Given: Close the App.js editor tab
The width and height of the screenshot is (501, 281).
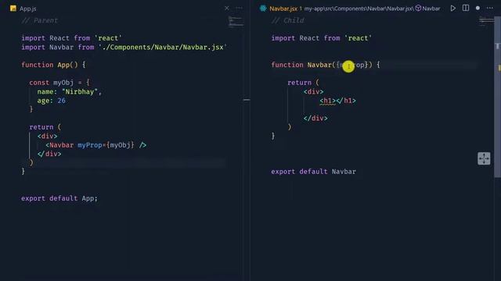Looking at the screenshot, I should coord(226,9).
